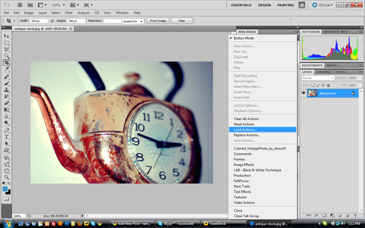Viewport: 365px width, 228px height.
Task: Click default foreground and background colors icon
Action: point(4,184)
